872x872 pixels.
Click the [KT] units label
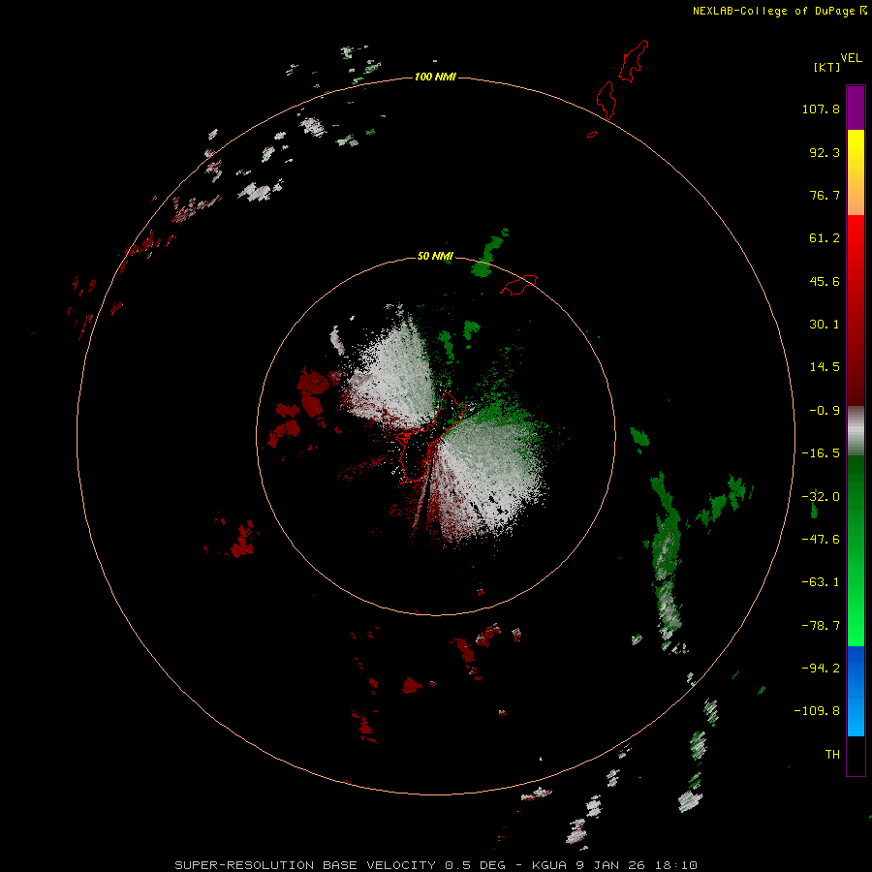(827, 67)
